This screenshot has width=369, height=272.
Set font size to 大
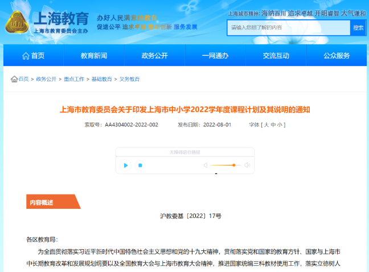[266, 125]
